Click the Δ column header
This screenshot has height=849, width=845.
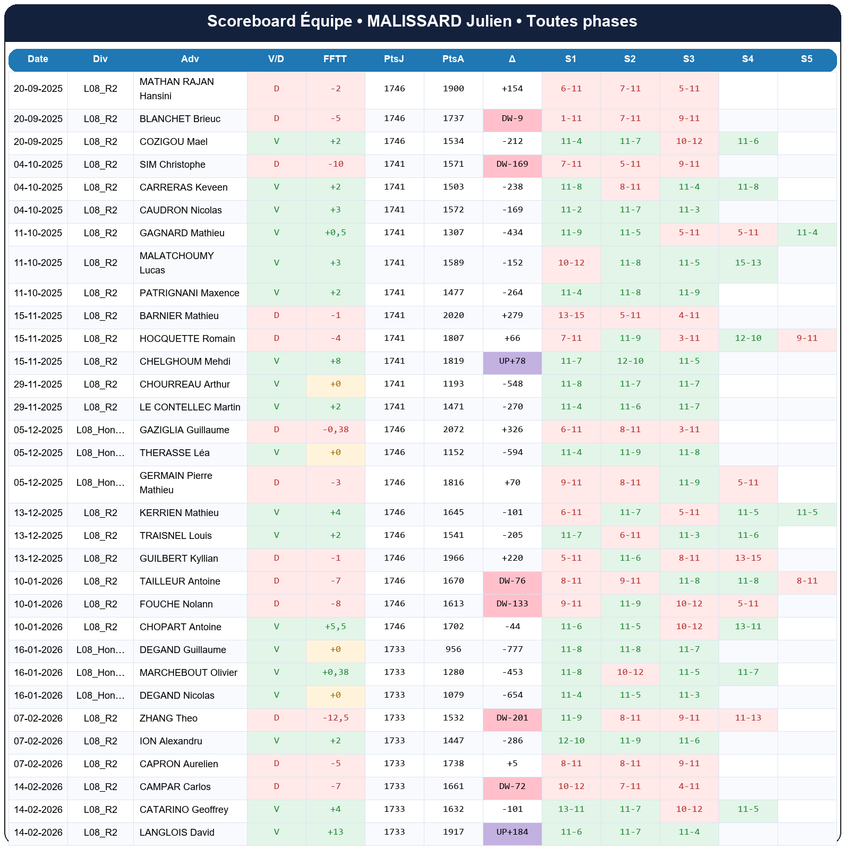(x=512, y=59)
